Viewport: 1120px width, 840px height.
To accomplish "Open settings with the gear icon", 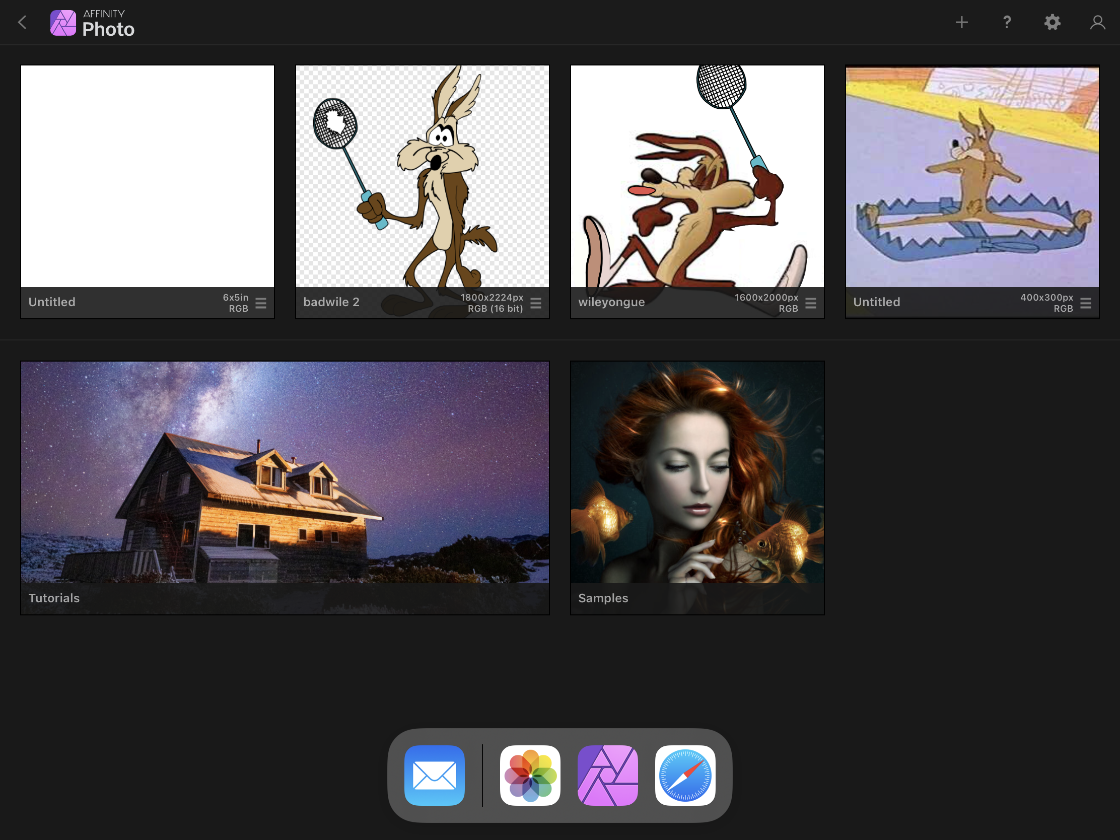I will point(1052,22).
